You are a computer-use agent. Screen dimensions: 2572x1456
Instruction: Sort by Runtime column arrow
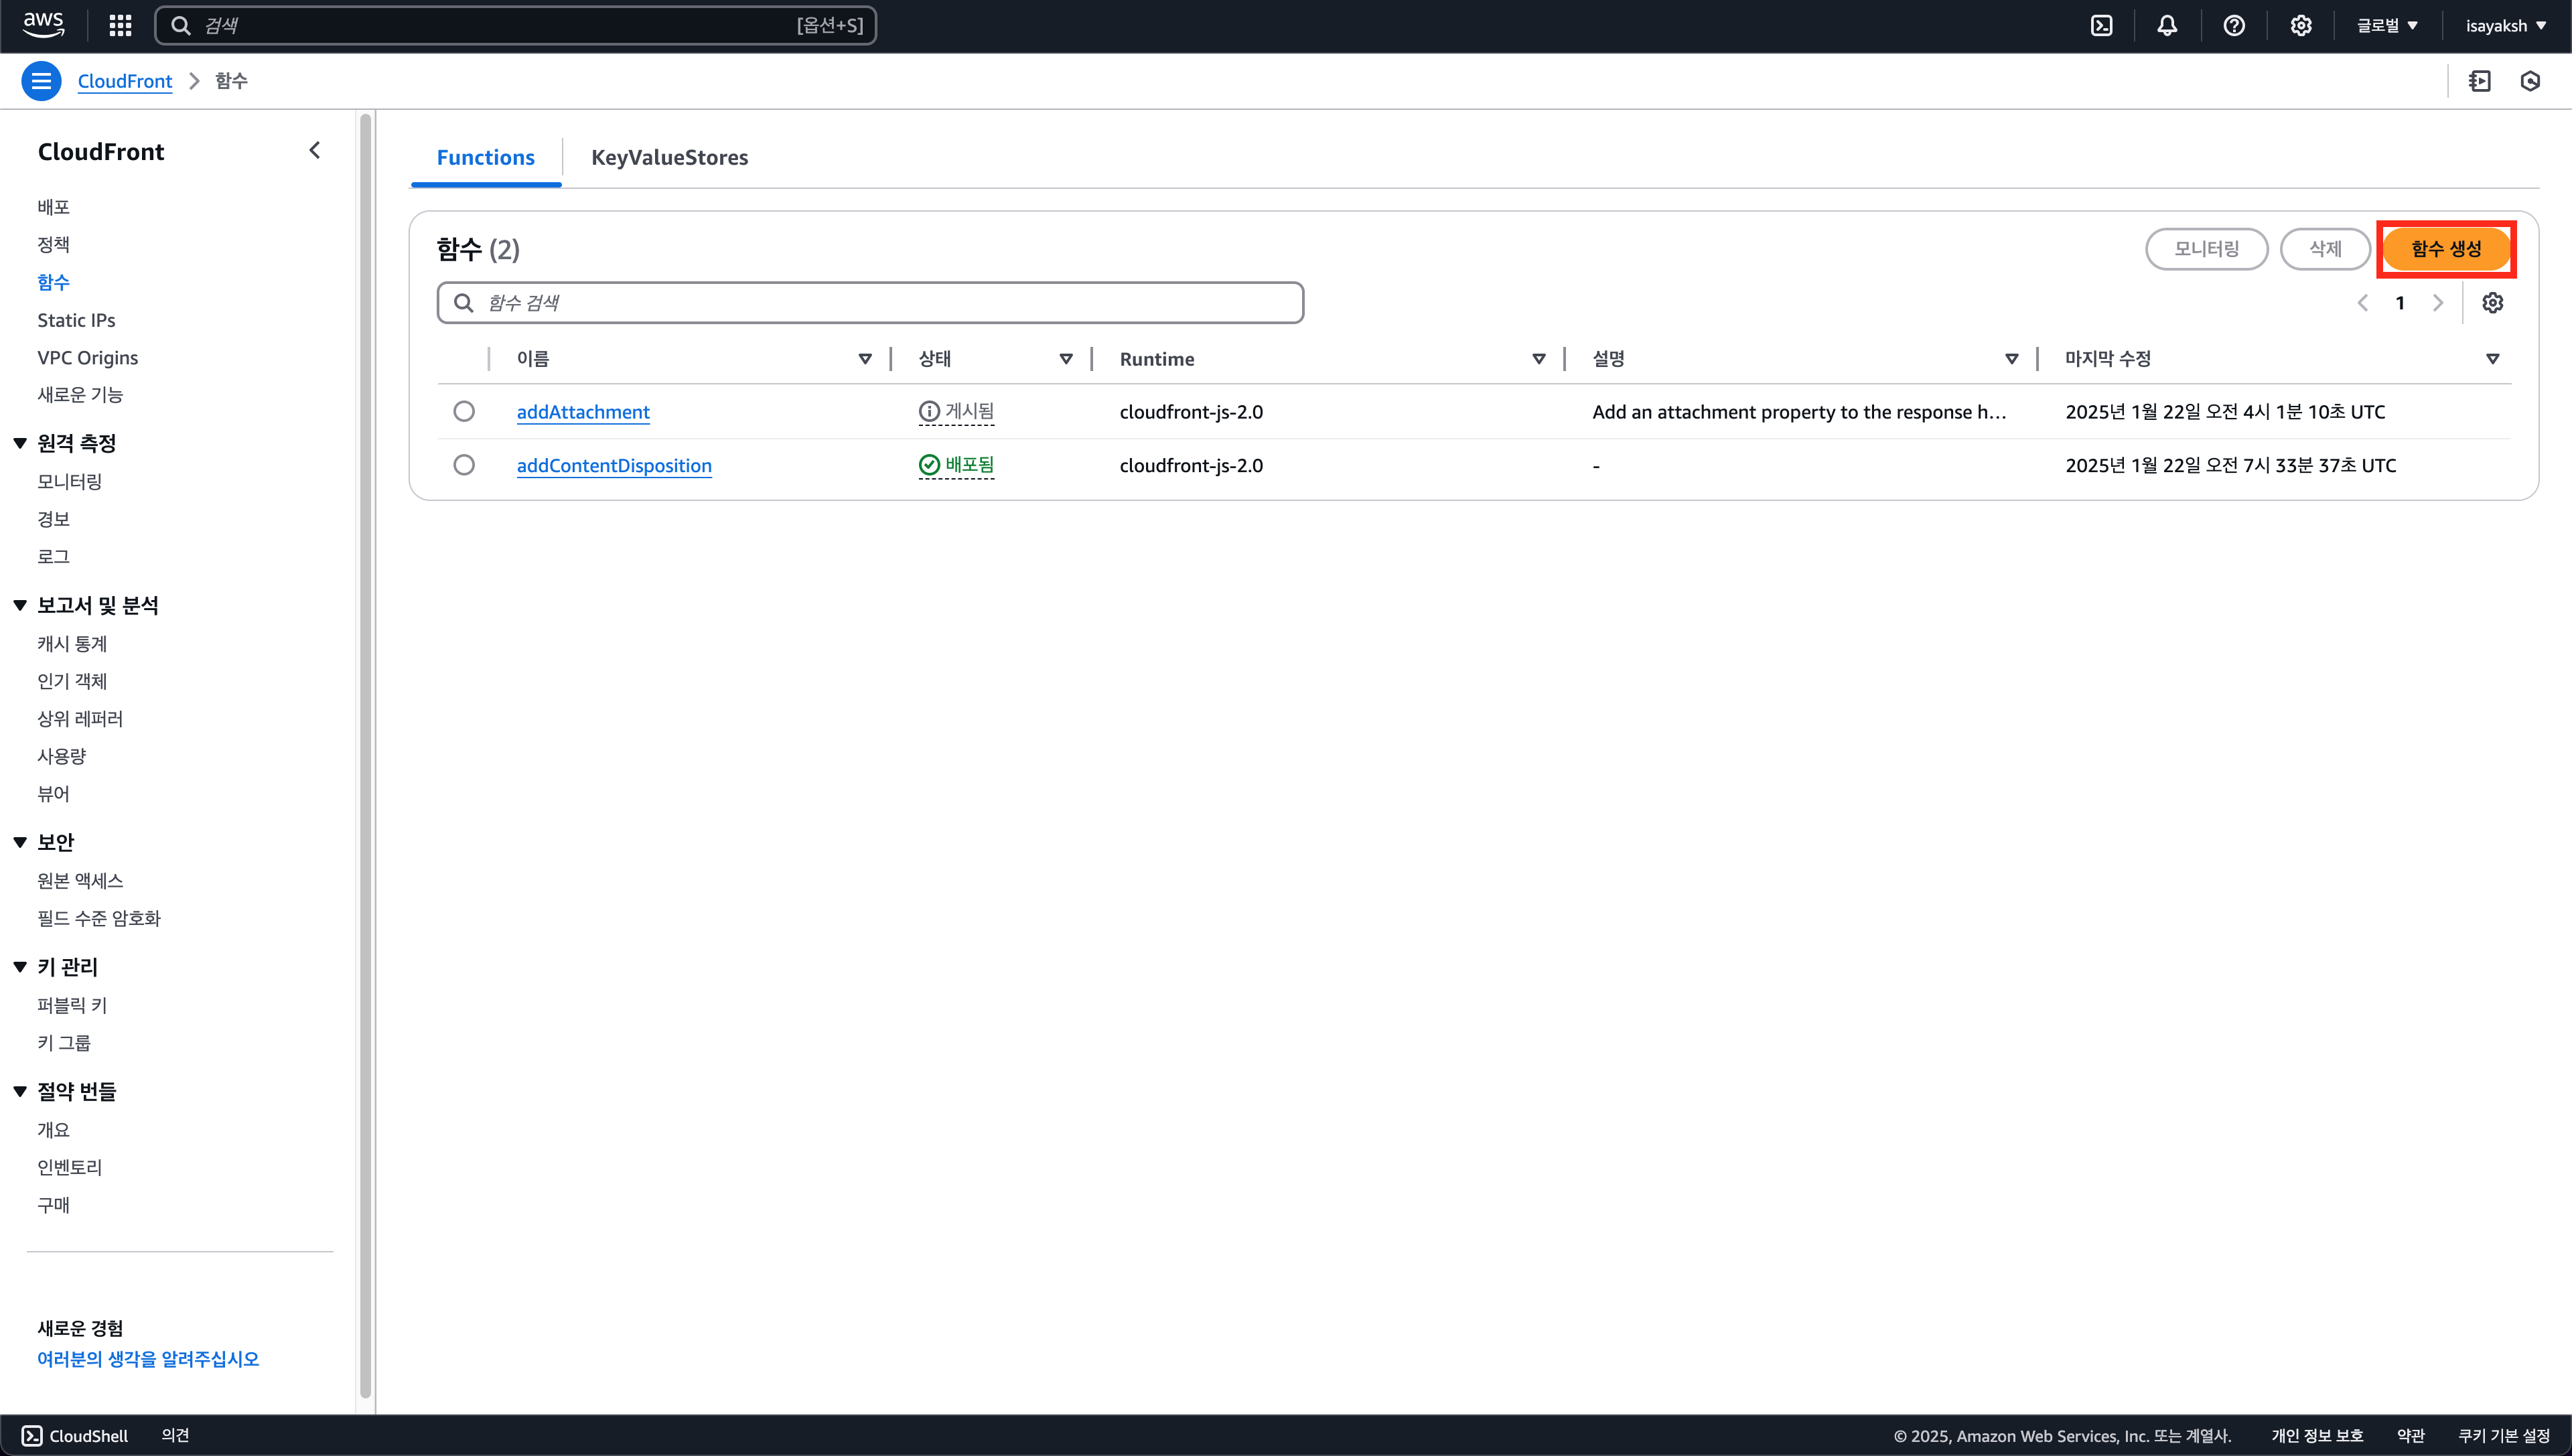tap(1539, 359)
